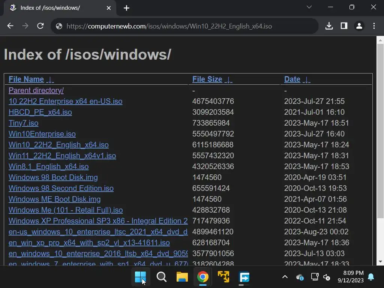Open File Explorer from taskbar
This screenshot has height=288, width=384.
[182, 277]
